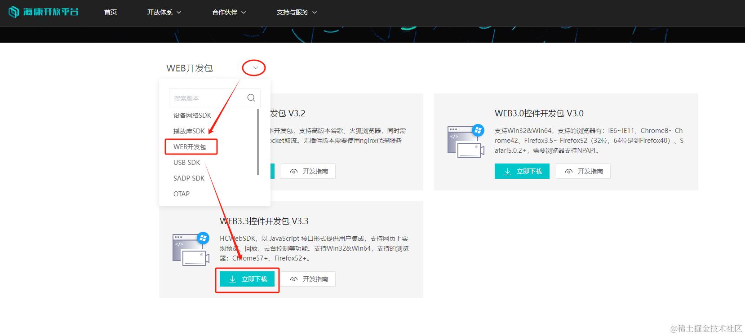Select USB SDK in the list
This screenshot has height=336, width=745.
[187, 162]
